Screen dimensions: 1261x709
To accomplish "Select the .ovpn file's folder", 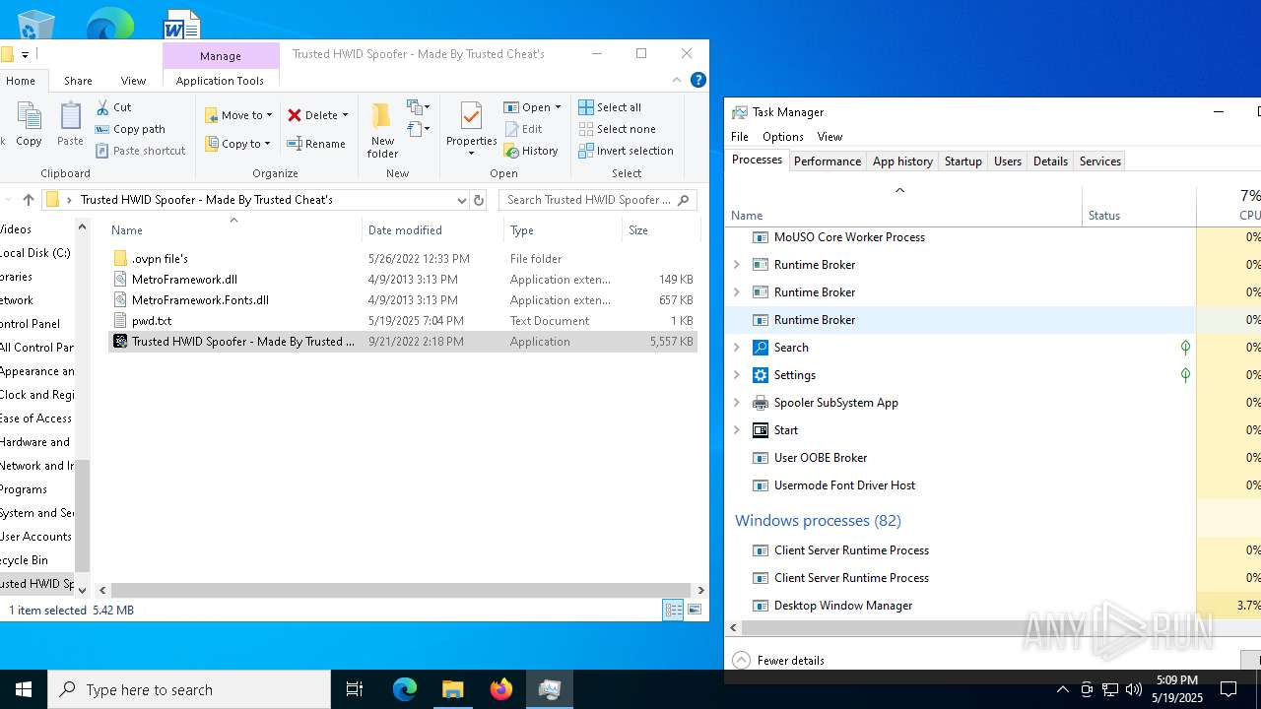I will pyautogui.click(x=160, y=259).
